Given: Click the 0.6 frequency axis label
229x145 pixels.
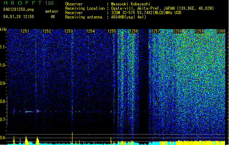Looking at the screenshot, I should (x=3, y=138).
